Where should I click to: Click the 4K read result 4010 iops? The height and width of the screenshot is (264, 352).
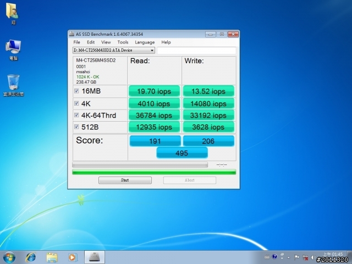click(154, 104)
